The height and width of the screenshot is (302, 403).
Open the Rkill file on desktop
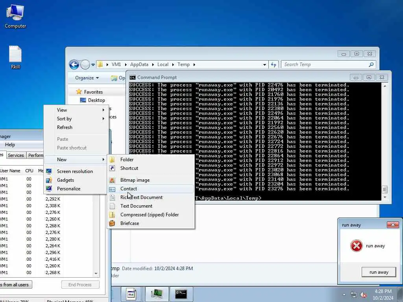click(15, 57)
